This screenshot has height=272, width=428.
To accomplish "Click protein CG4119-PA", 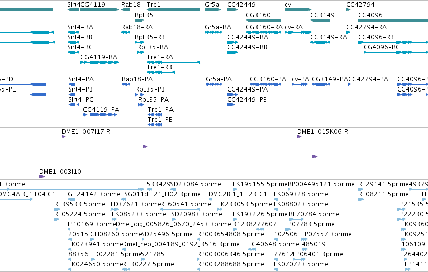I will pos(100,115).
